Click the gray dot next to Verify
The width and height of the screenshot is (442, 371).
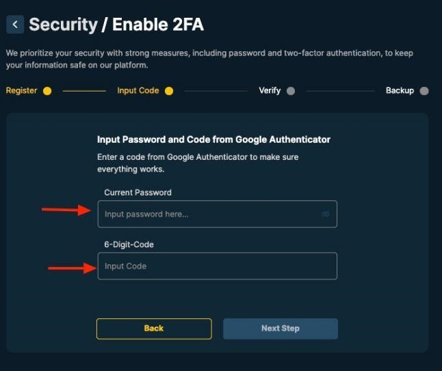click(x=291, y=91)
